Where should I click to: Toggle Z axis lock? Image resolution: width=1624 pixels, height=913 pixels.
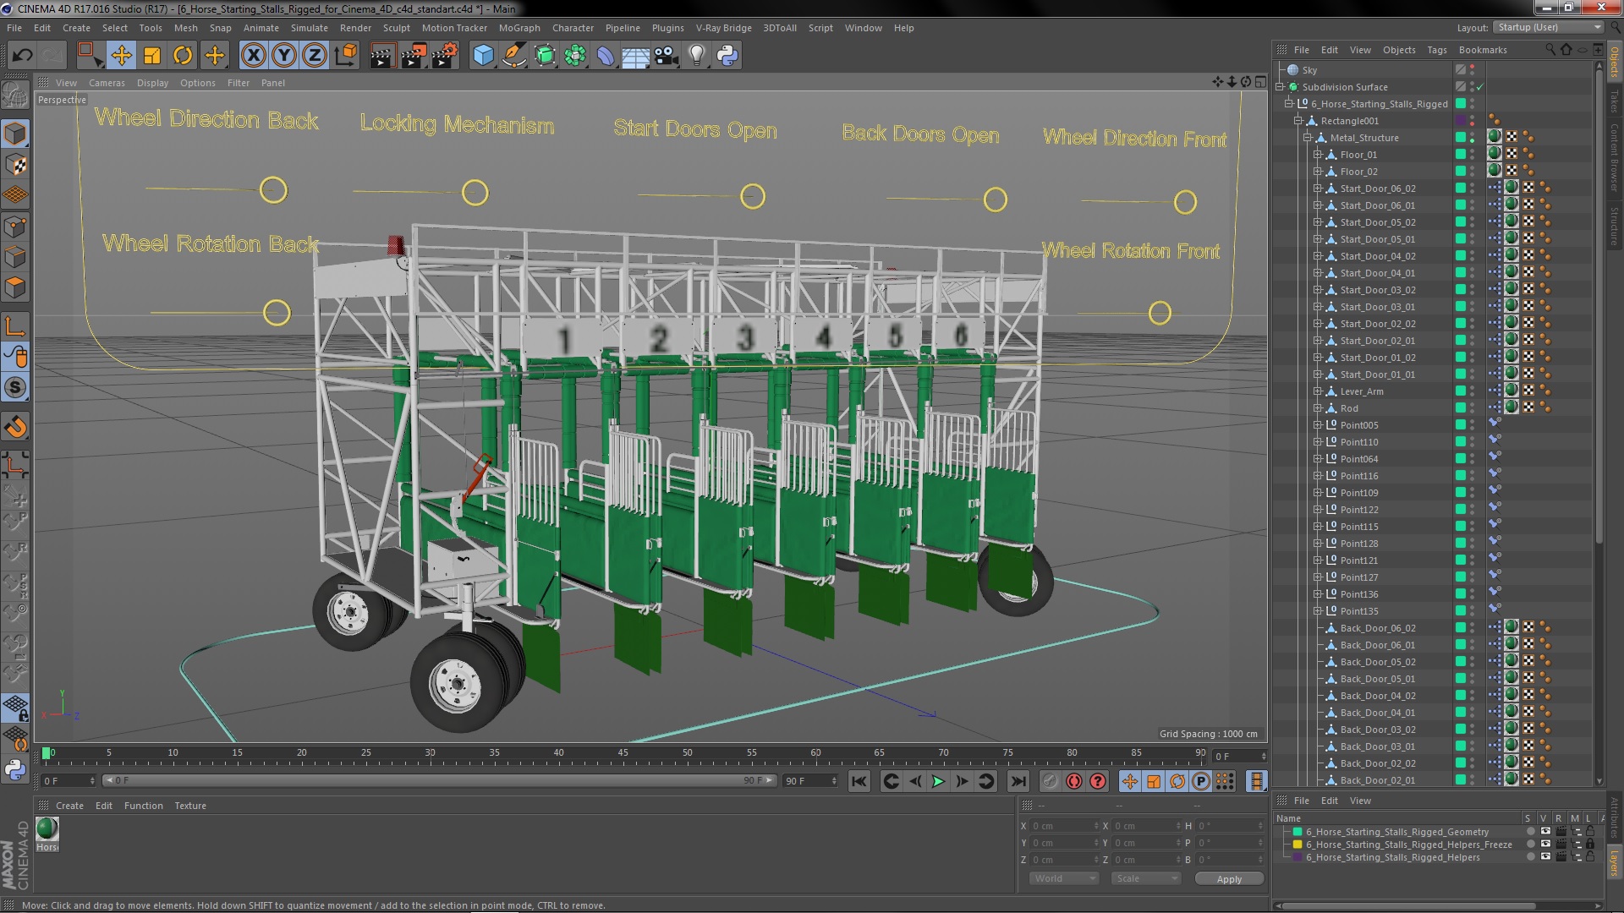[x=314, y=56]
